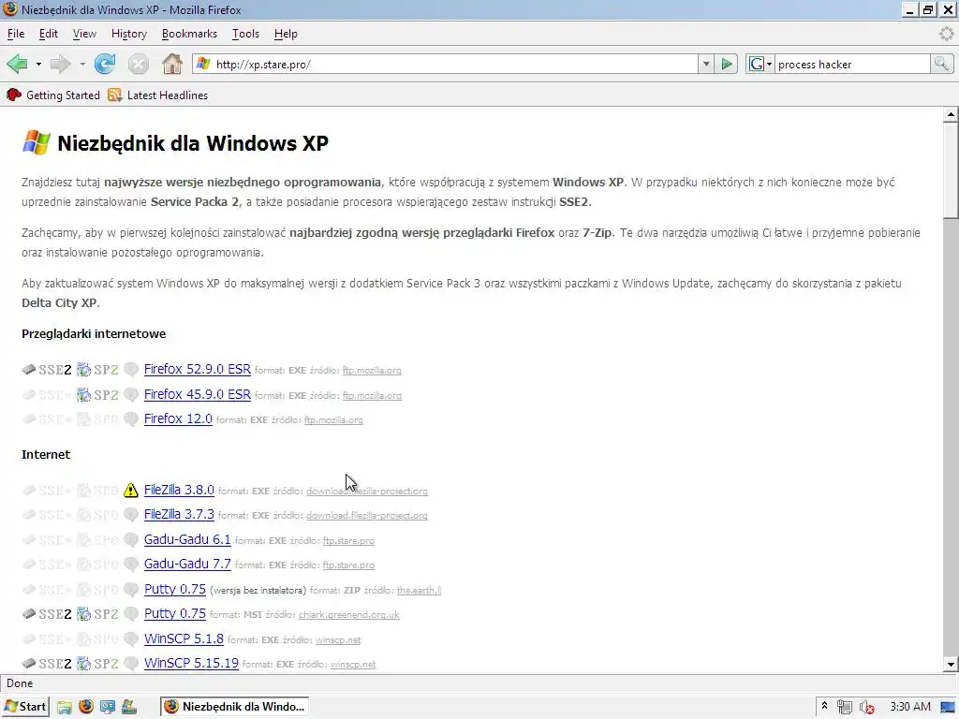Click the search magnifier button
Image resolution: width=959 pixels, height=719 pixels.
941,64
